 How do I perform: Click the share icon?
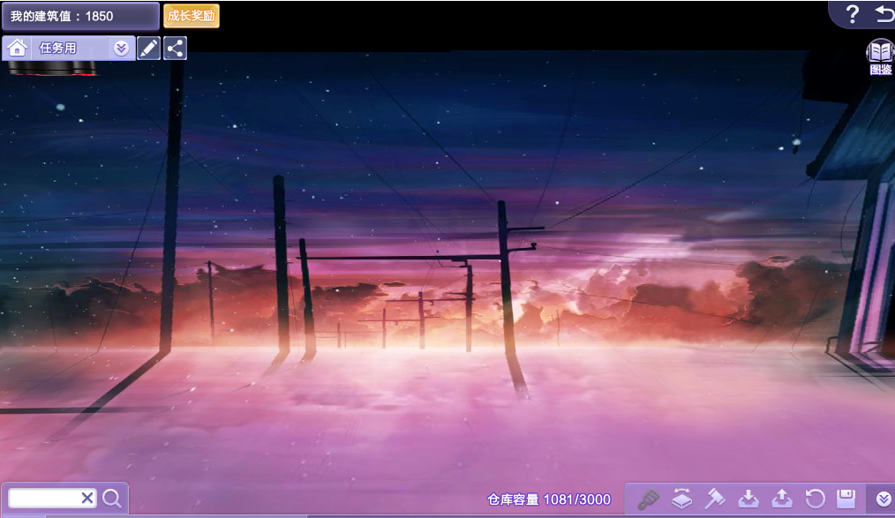click(176, 49)
